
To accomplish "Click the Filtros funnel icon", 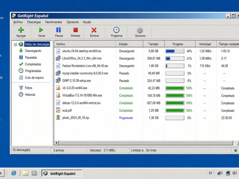I will pos(21,88).
